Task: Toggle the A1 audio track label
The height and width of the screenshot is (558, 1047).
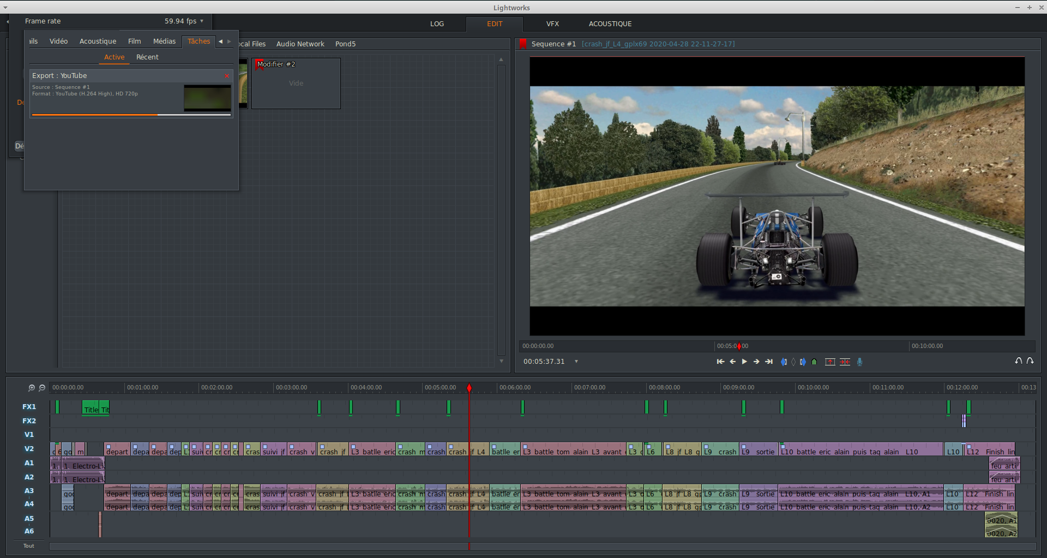Action: click(29, 463)
